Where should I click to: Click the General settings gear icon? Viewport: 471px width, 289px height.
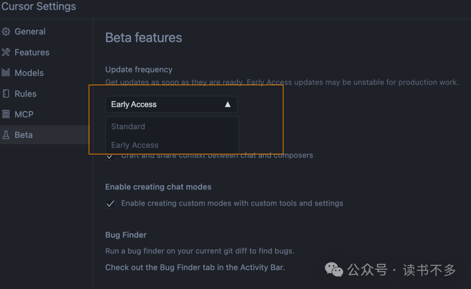click(6, 31)
